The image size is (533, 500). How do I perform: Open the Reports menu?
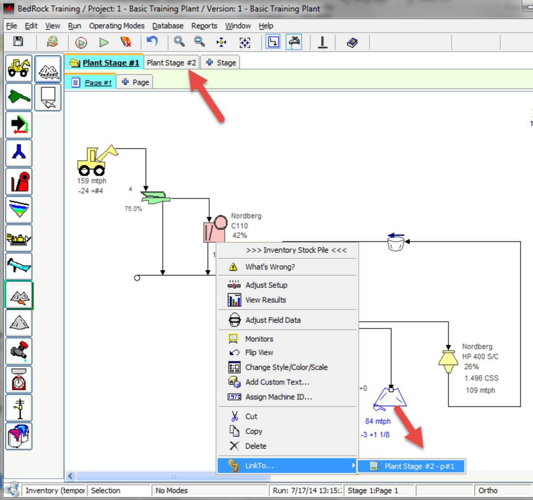(x=204, y=26)
